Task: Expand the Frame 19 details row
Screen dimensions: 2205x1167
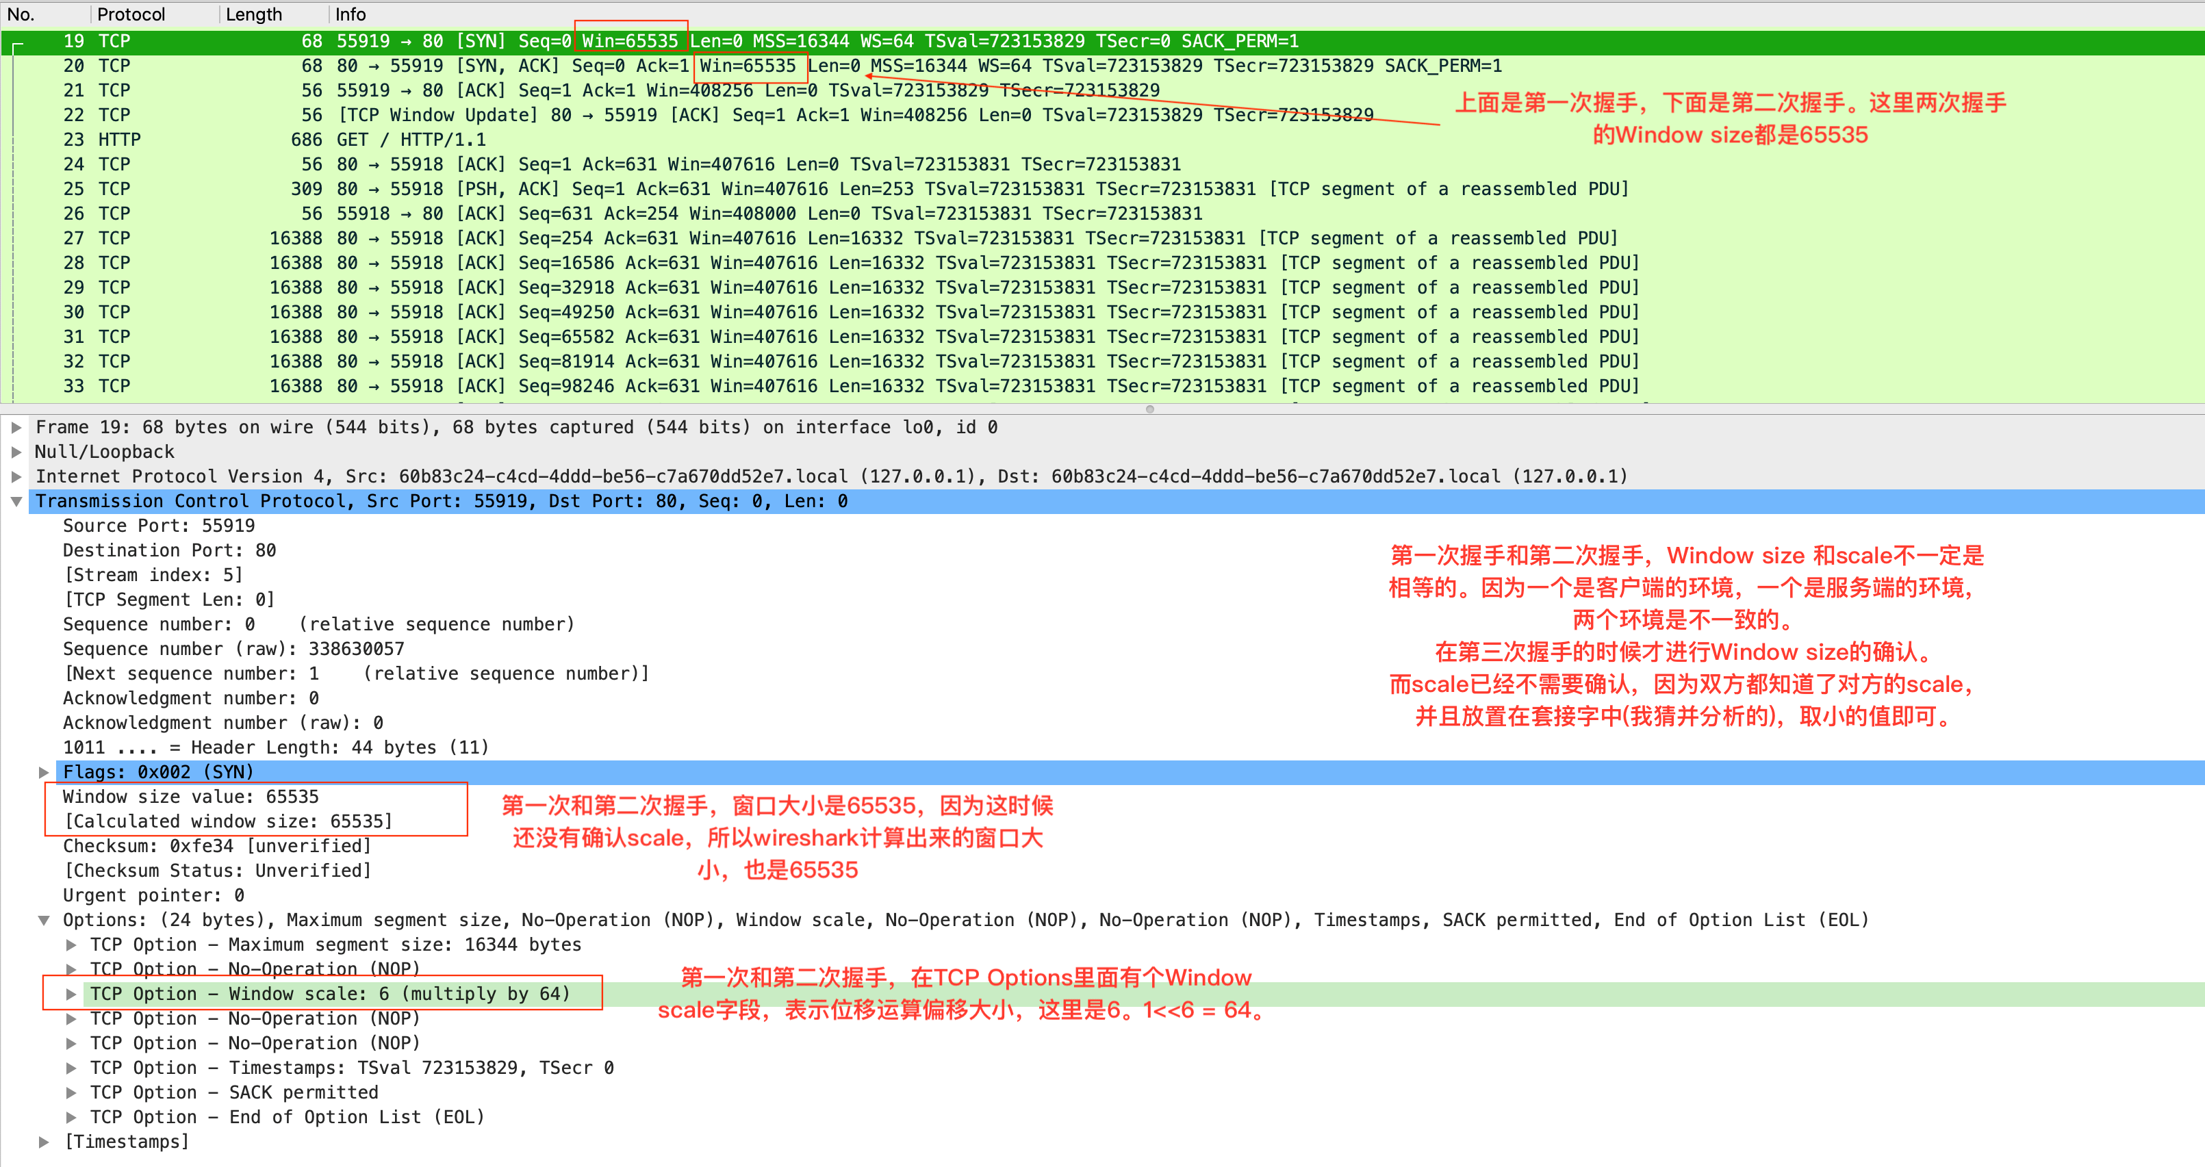Action: 16,427
